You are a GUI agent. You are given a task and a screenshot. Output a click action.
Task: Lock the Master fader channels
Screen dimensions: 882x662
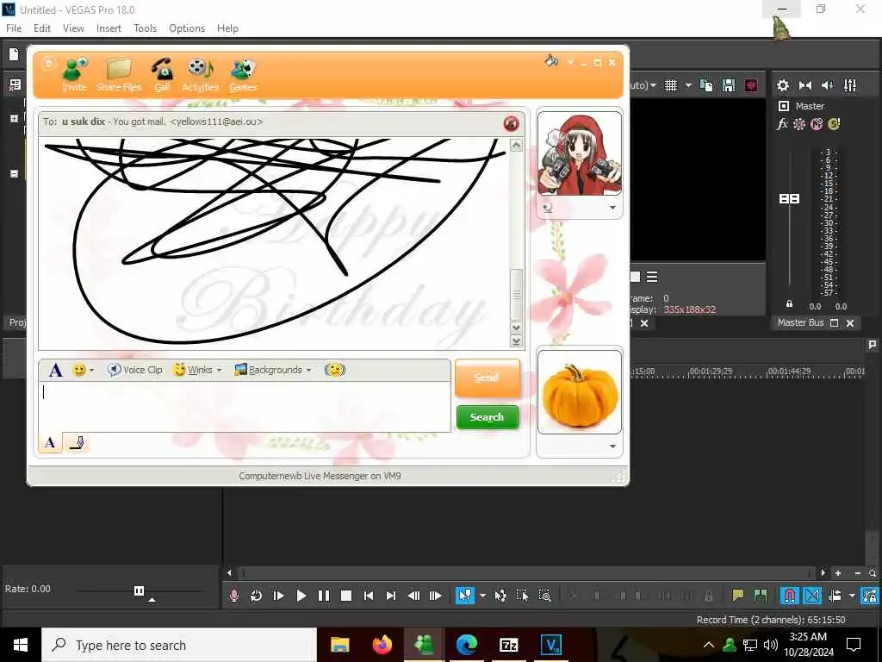pos(789,304)
